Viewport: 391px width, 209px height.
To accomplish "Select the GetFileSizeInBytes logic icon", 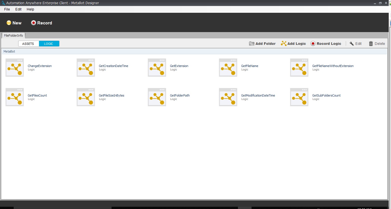I will [86, 97].
